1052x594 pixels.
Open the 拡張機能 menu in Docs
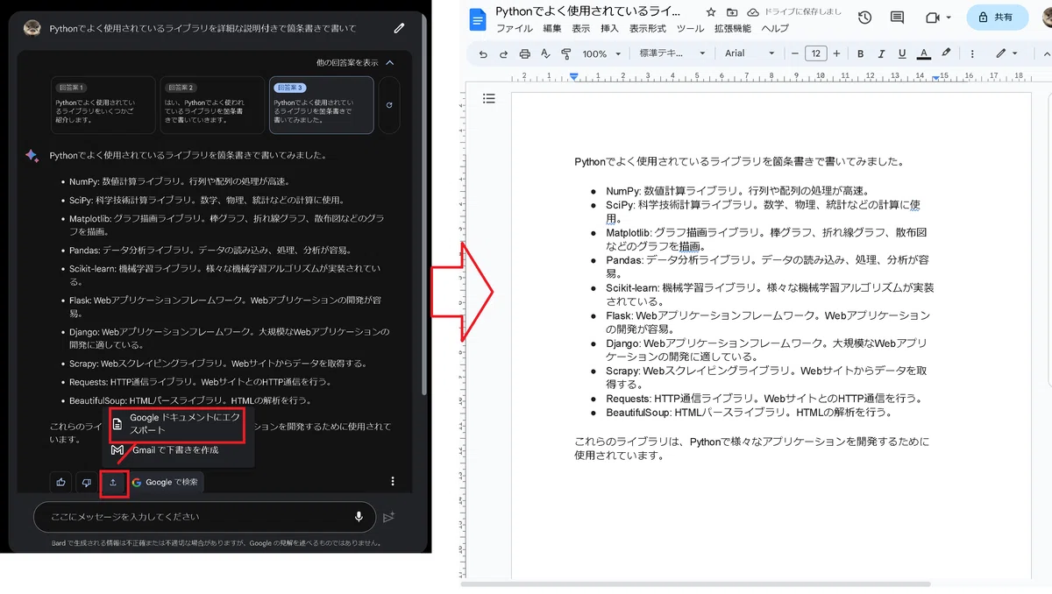click(733, 29)
